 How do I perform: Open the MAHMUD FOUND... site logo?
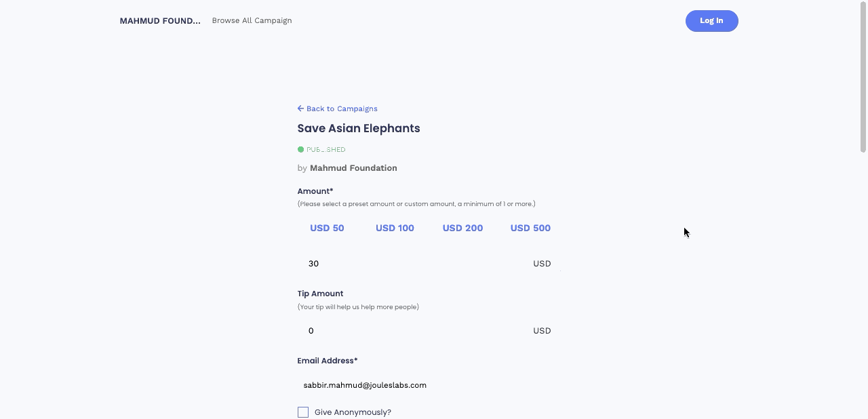point(160,20)
